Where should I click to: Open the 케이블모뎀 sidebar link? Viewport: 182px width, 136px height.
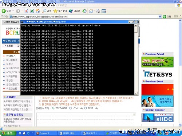(12, 77)
